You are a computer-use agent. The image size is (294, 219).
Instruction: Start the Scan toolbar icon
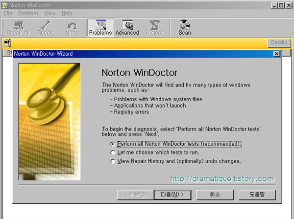pyautogui.click(x=185, y=27)
